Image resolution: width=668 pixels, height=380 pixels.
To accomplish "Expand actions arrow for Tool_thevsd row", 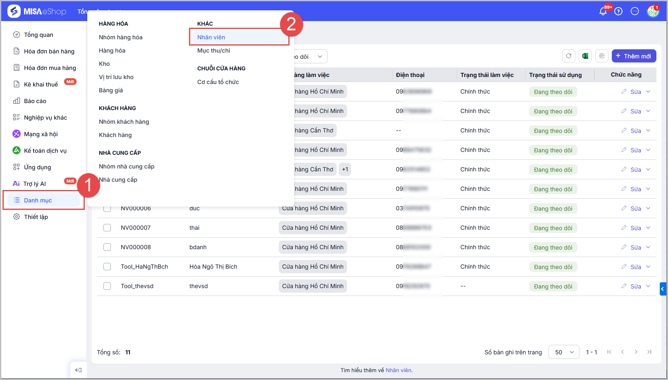I will [x=648, y=286].
